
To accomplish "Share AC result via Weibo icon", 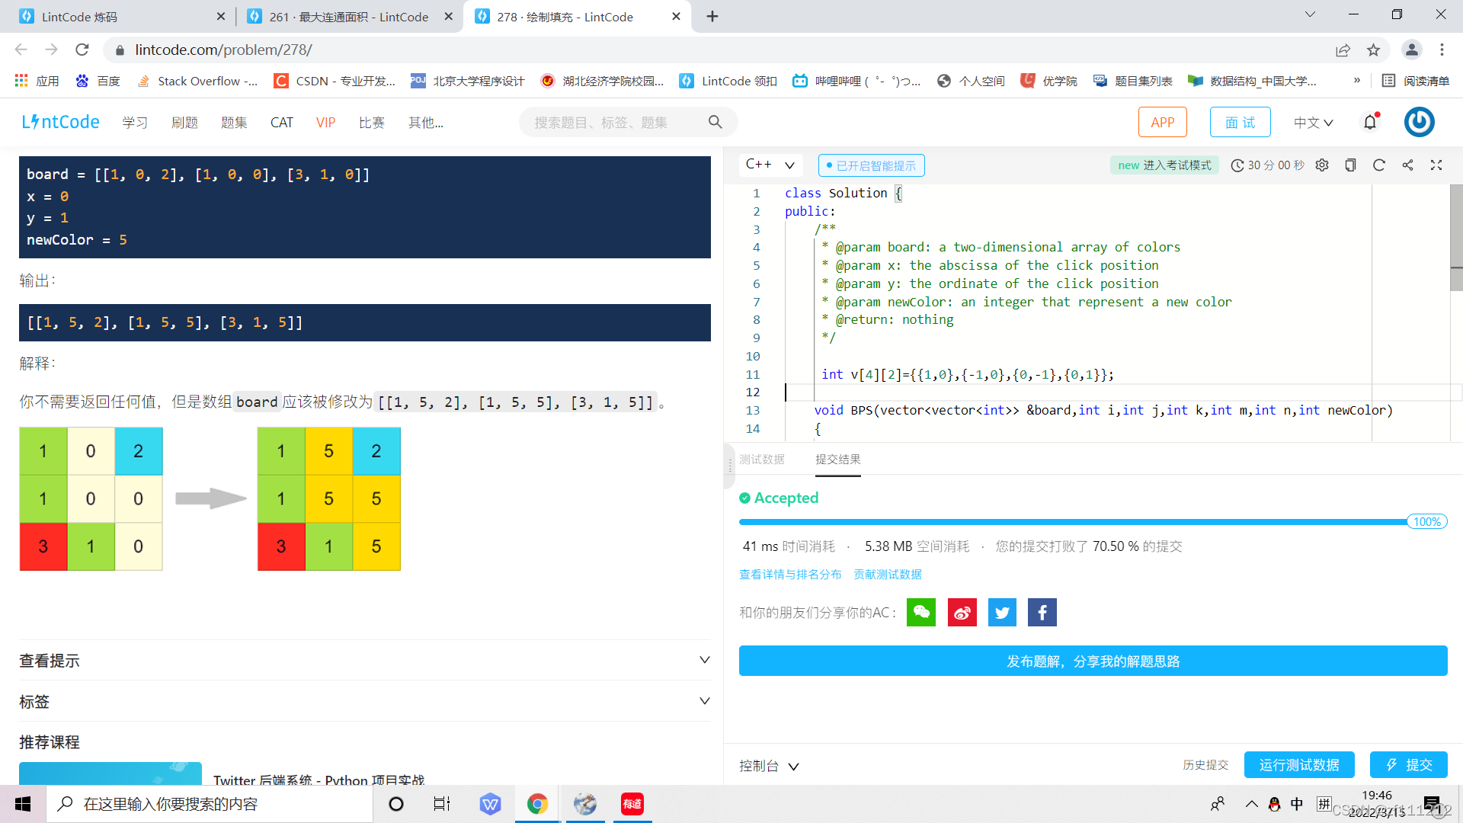I will (x=962, y=613).
